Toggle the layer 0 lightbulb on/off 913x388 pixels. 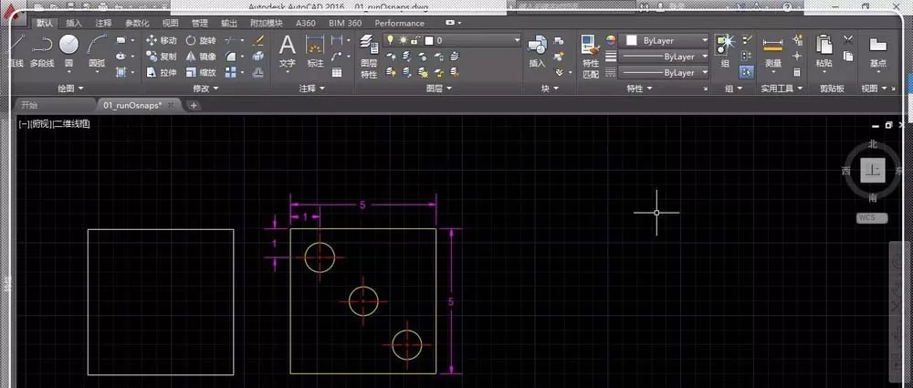[x=391, y=40]
